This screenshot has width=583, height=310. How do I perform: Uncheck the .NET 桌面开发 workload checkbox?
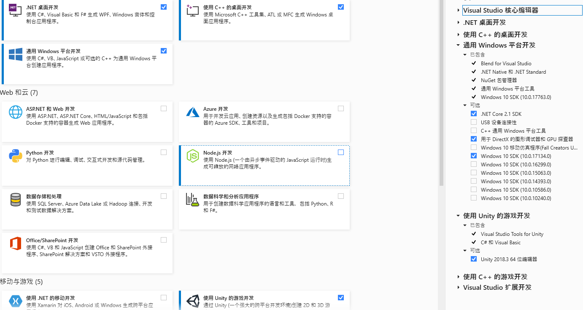(164, 7)
